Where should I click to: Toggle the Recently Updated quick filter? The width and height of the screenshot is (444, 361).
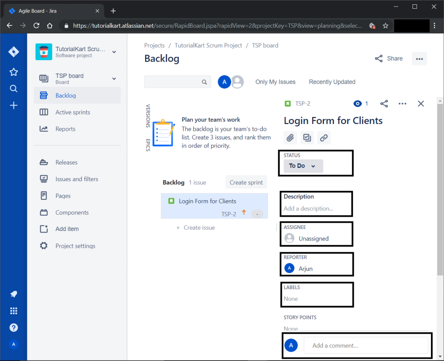332,82
